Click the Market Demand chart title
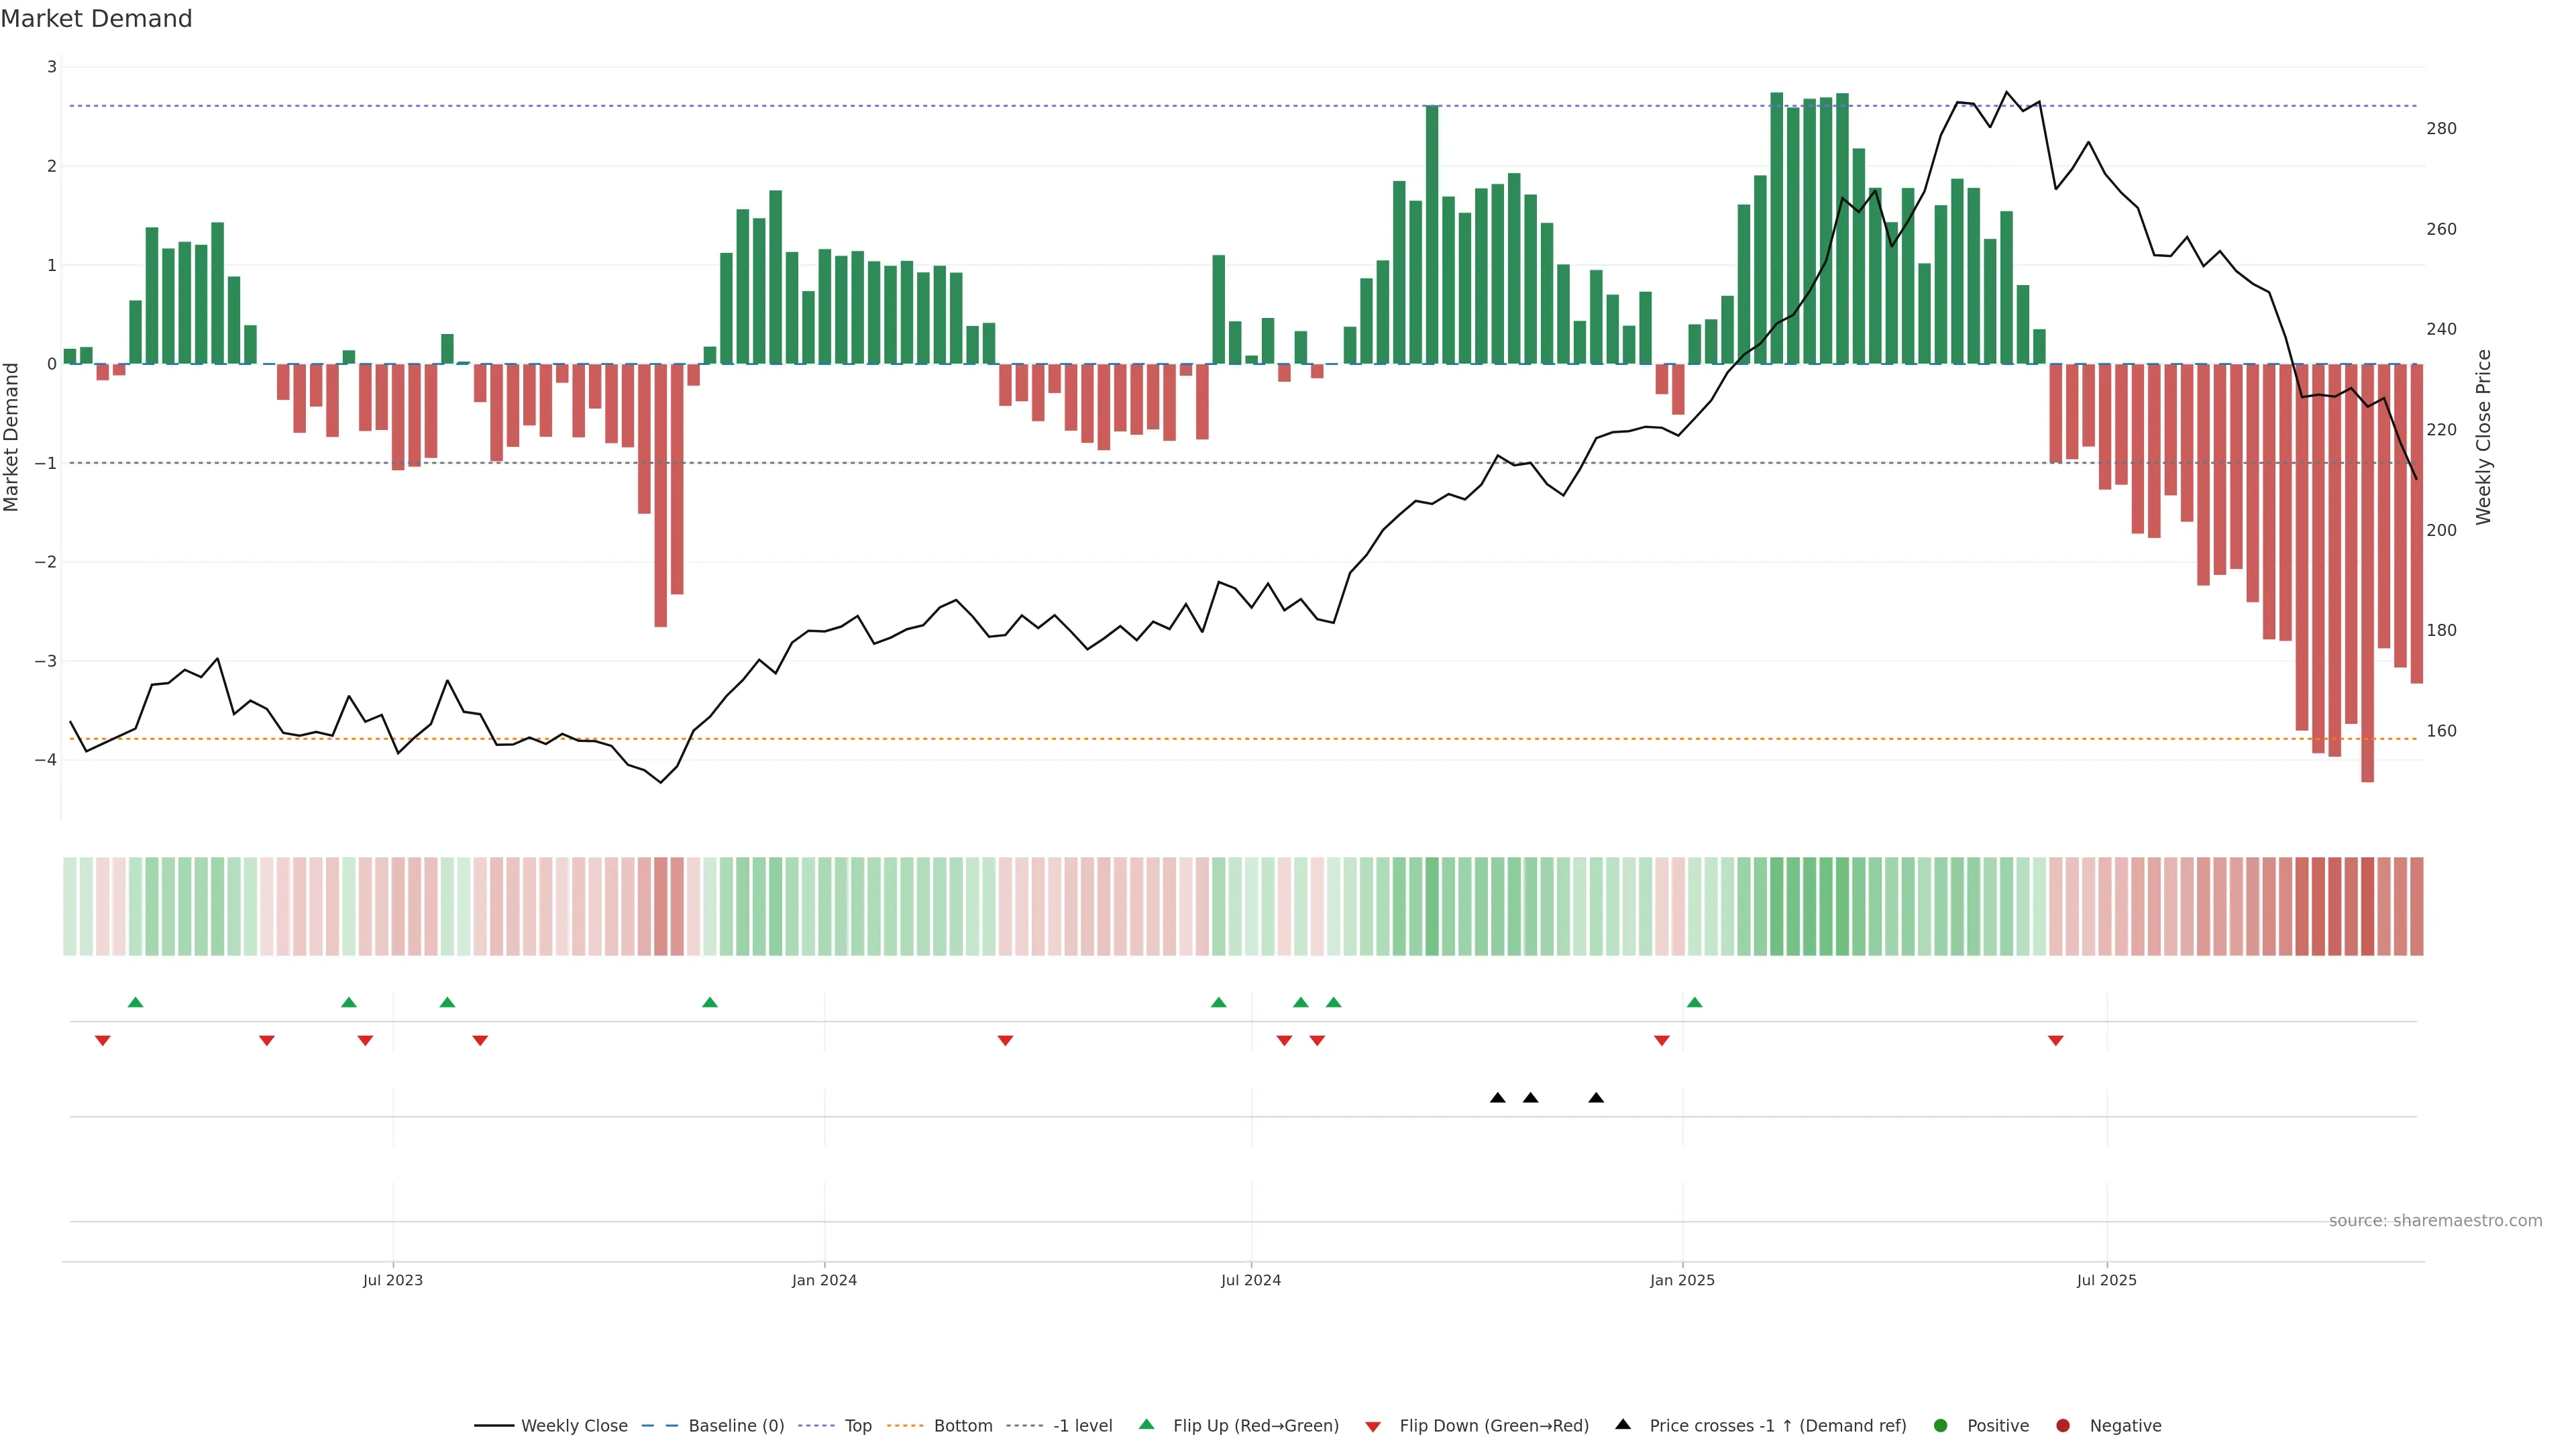Screen dimensions: 2576x1449 [x=96, y=19]
